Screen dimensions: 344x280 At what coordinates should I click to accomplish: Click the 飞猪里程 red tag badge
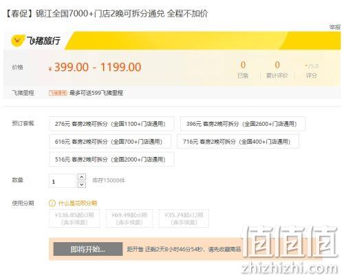click(x=58, y=93)
